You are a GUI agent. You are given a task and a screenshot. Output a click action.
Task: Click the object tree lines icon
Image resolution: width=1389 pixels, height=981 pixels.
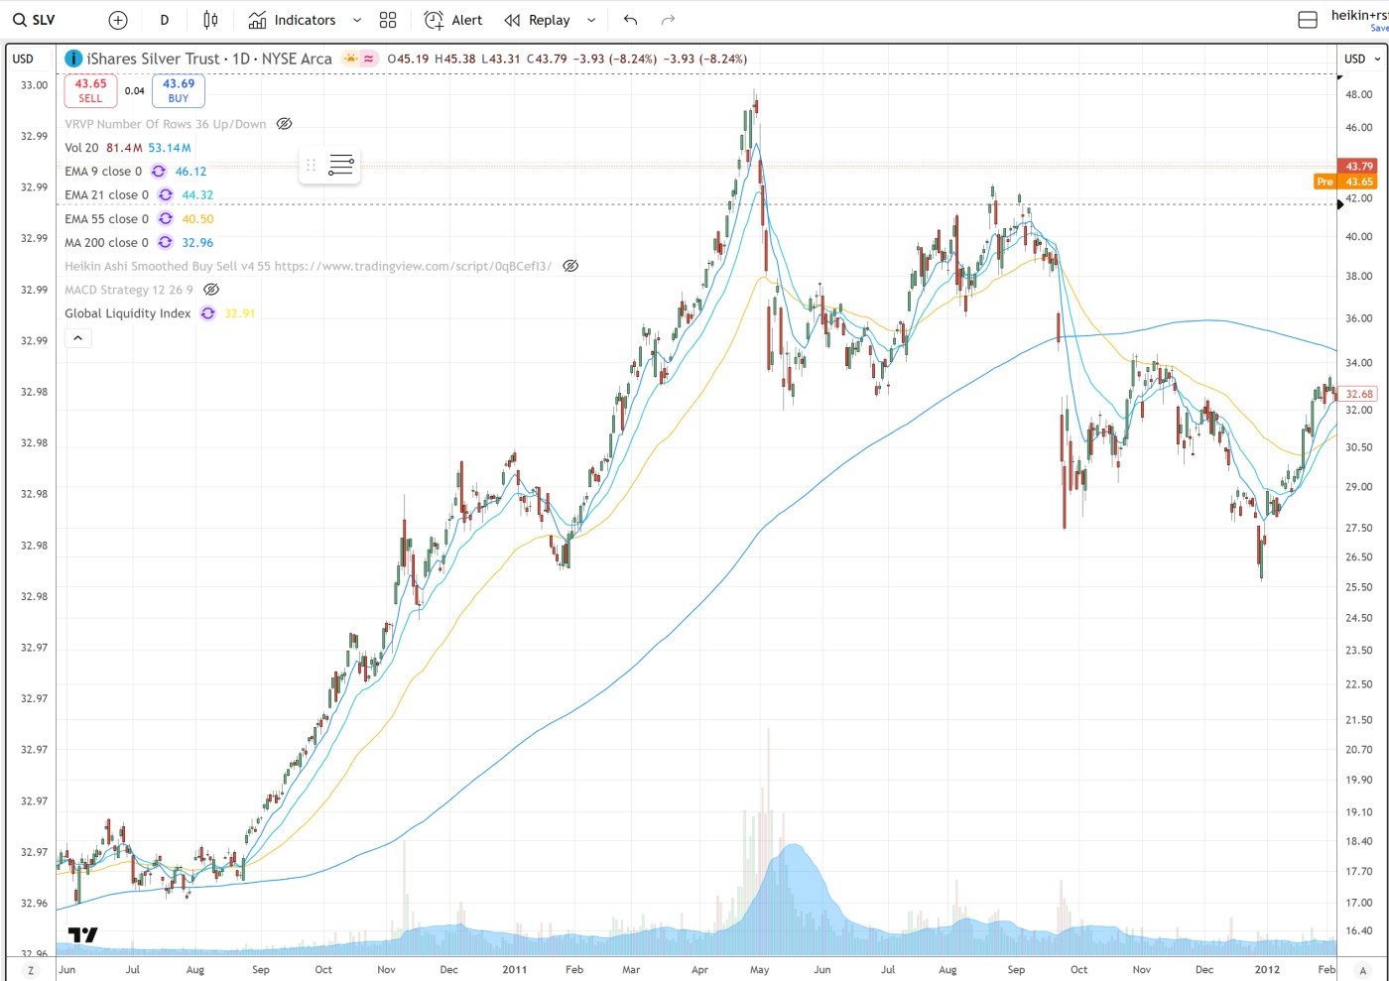[x=340, y=165]
